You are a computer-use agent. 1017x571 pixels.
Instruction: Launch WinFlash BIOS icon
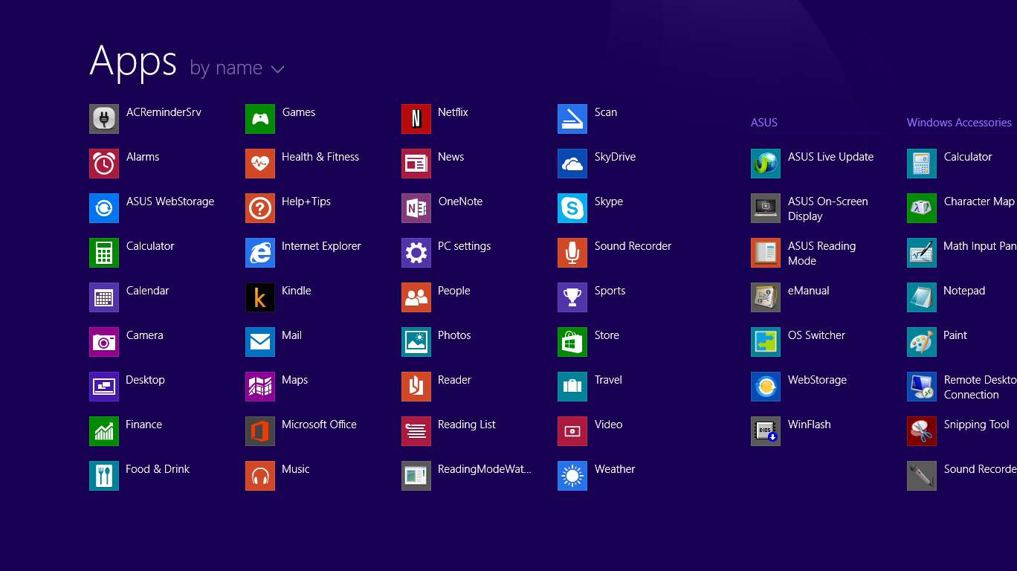tap(766, 431)
